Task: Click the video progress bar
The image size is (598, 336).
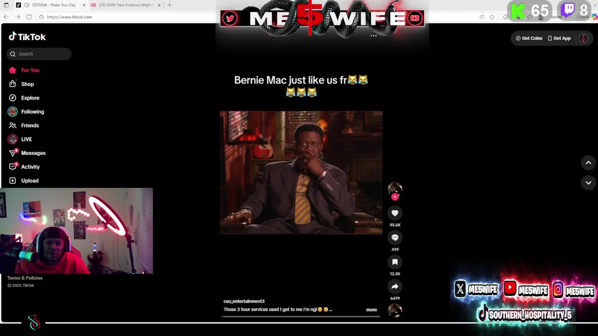Action: tap(301, 316)
